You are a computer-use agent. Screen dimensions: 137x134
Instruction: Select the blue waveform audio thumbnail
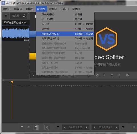[x=16, y=33]
